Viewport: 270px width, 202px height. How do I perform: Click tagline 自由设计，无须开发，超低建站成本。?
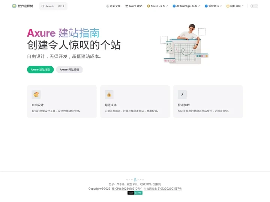(64, 56)
